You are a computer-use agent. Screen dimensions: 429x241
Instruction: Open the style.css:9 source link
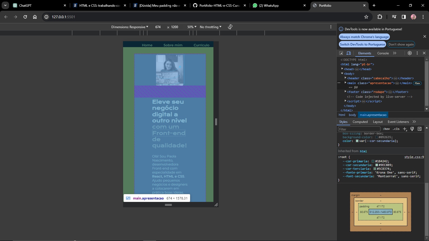tap(414, 157)
